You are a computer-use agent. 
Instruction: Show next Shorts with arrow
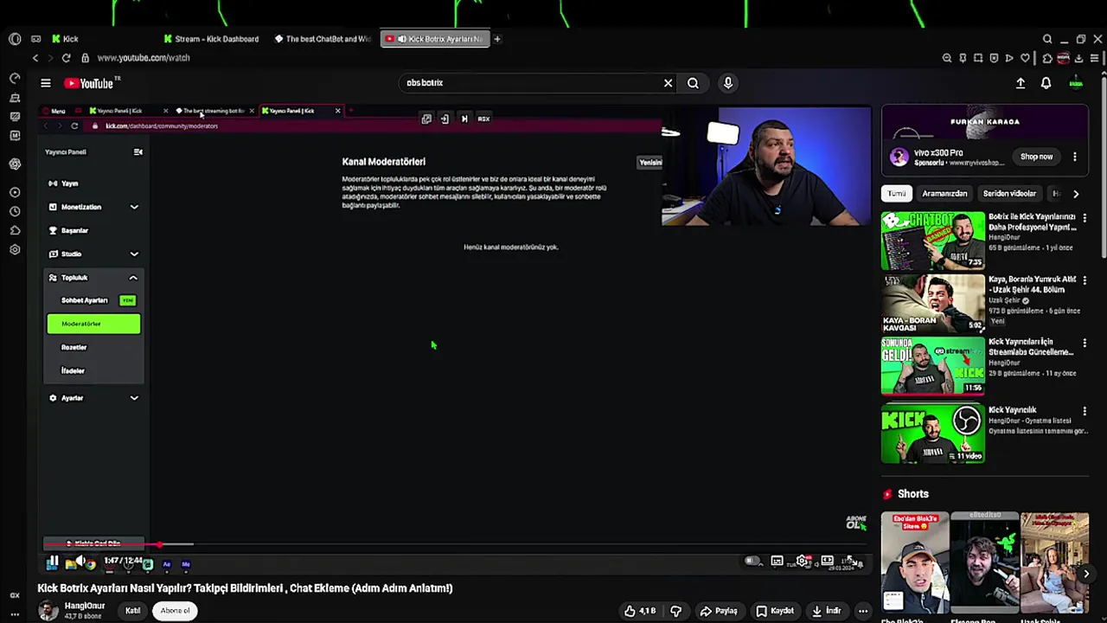pyautogui.click(x=1086, y=574)
